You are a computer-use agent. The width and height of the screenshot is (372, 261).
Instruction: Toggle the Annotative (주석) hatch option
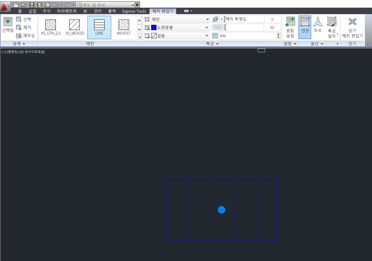318,22
